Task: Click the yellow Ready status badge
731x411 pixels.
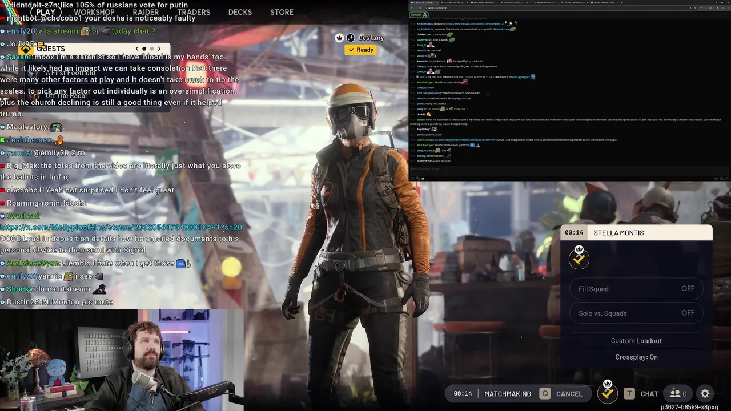Action: coord(361,50)
